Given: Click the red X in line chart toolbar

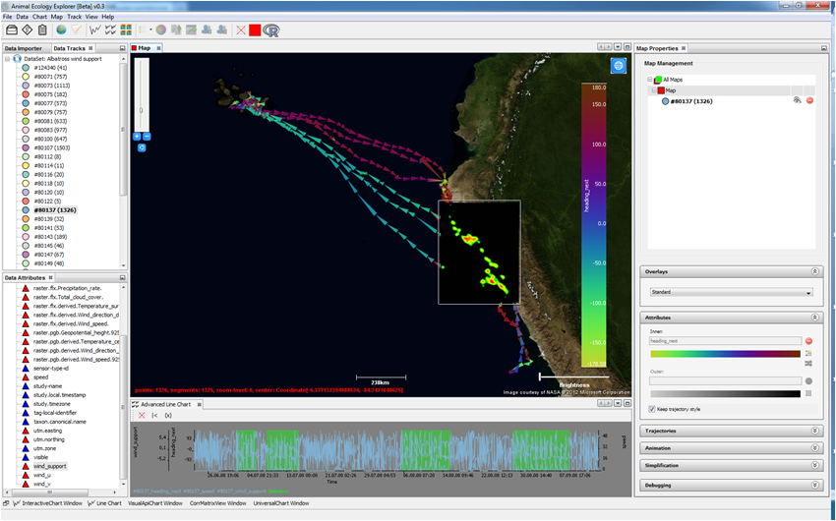Looking at the screenshot, I should (x=142, y=415).
